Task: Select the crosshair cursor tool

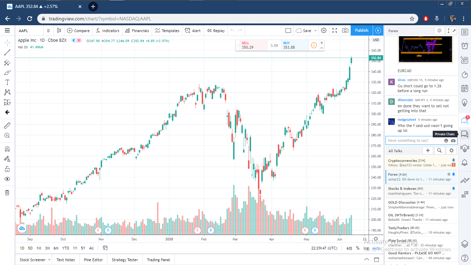Action: [7, 43]
